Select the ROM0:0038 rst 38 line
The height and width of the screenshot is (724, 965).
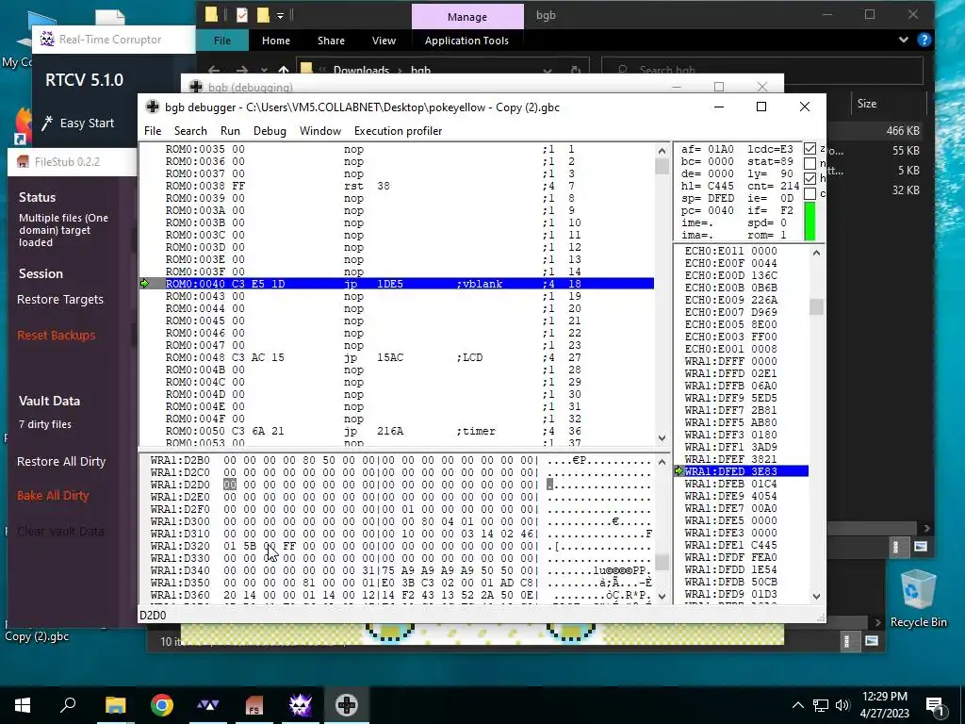click(397, 186)
